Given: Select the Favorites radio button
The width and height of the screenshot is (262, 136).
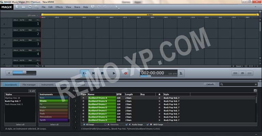Looking at the screenshot, I should coord(105,124).
